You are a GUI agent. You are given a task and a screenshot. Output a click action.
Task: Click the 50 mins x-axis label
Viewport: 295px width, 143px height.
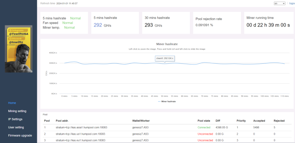coord(165,96)
